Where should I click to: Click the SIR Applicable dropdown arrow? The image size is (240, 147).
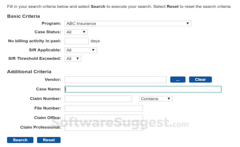coord(93,50)
